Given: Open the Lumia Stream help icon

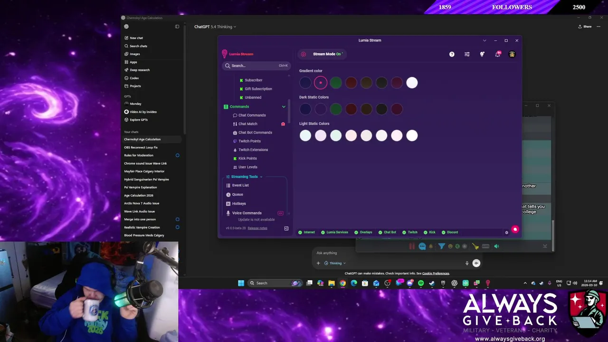Looking at the screenshot, I should (x=452, y=54).
